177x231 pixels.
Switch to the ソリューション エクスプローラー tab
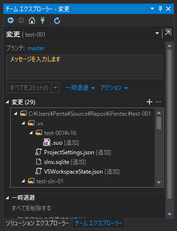click(x=38, y=223)
